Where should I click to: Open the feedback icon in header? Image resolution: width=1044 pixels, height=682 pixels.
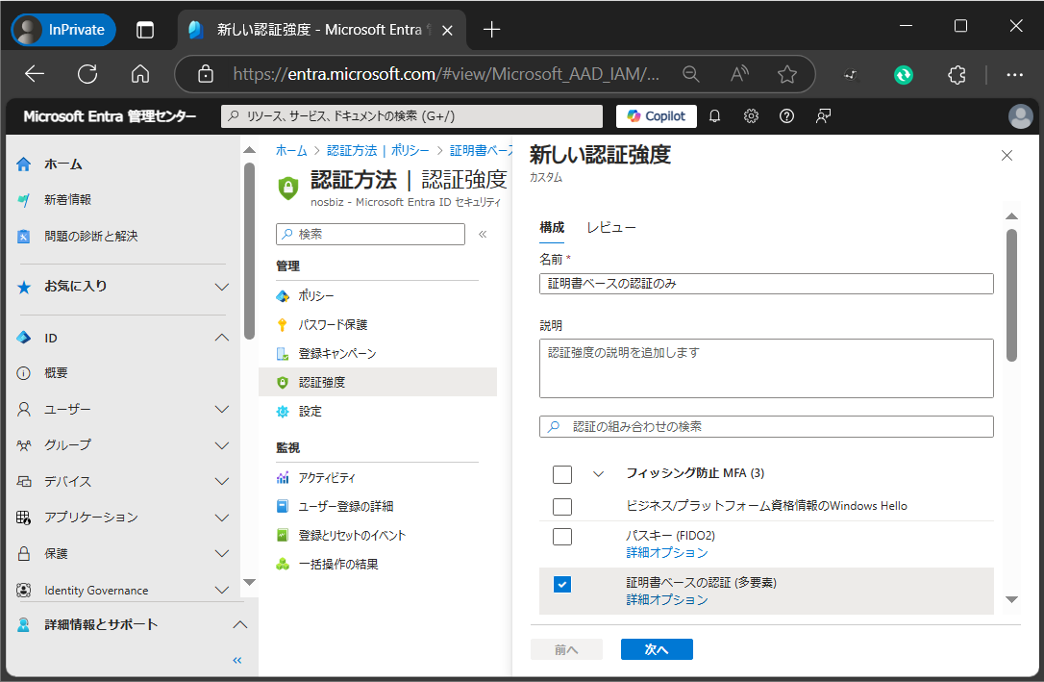pyautogui.click(x=823, y=116)
